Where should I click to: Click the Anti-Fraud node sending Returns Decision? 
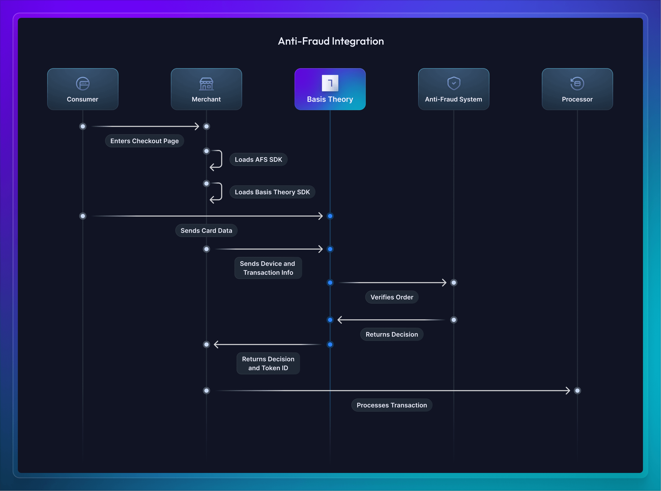click(454, 320)
